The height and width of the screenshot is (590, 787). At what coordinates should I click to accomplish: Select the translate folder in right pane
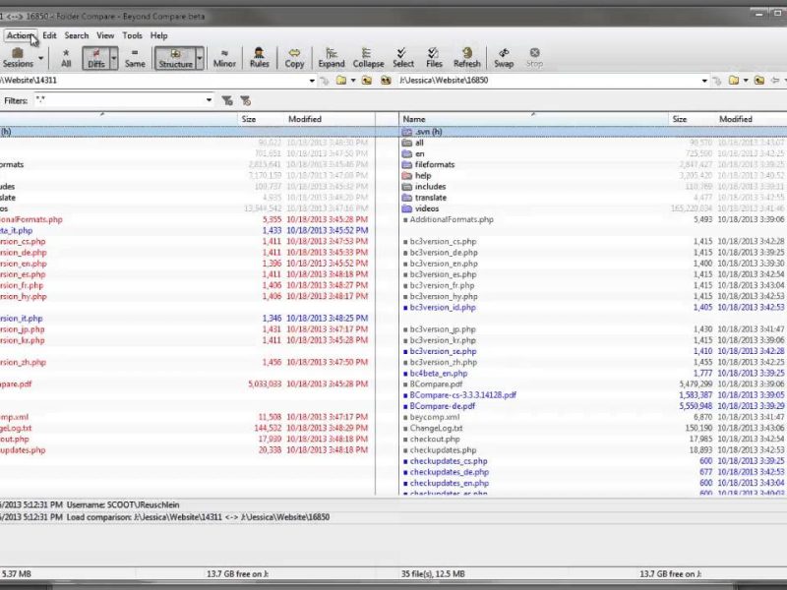click(431, 198)
